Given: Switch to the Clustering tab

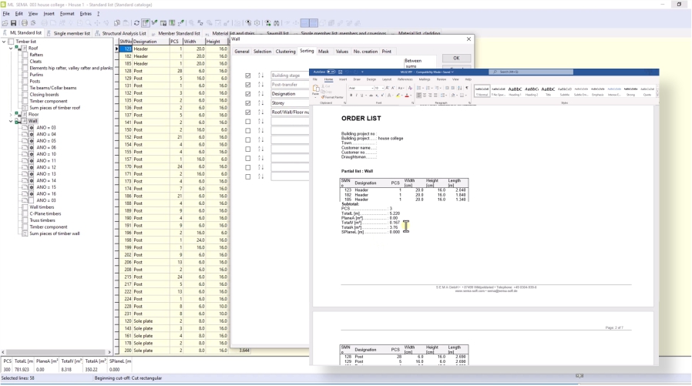Looking at the screenshot, I should [285, 52].
